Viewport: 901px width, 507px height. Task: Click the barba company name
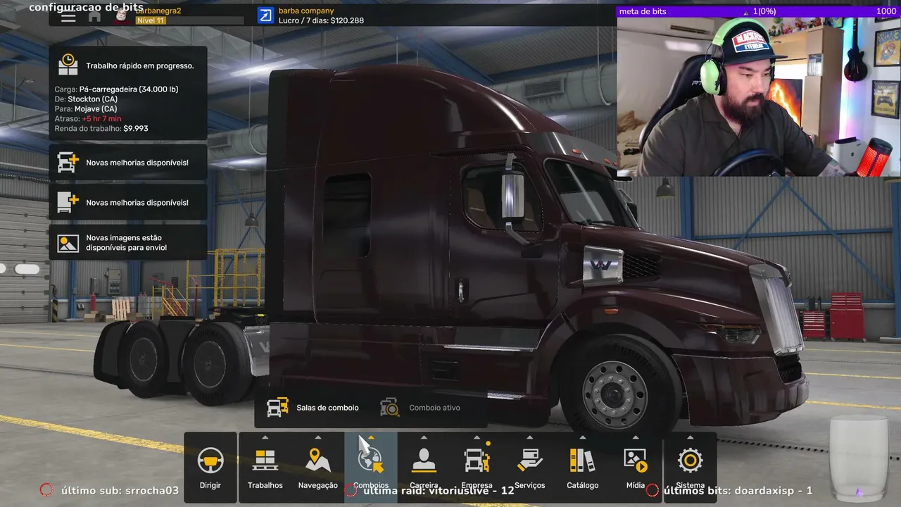pos(306,11)
